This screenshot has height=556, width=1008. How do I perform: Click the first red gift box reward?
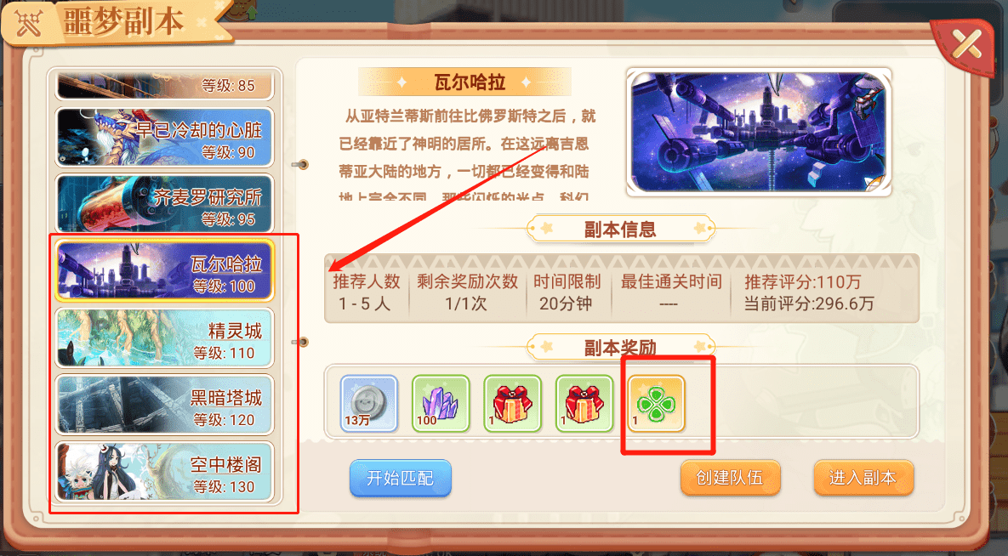pos(513,403)
